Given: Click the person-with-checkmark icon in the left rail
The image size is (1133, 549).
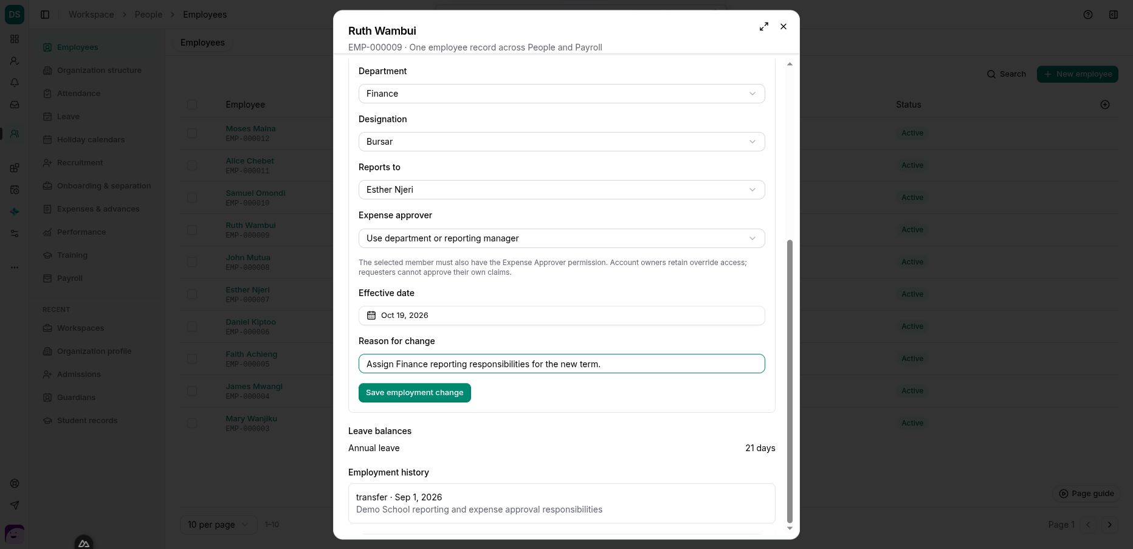Looking at the screenshot, I should tap(15, 61).
